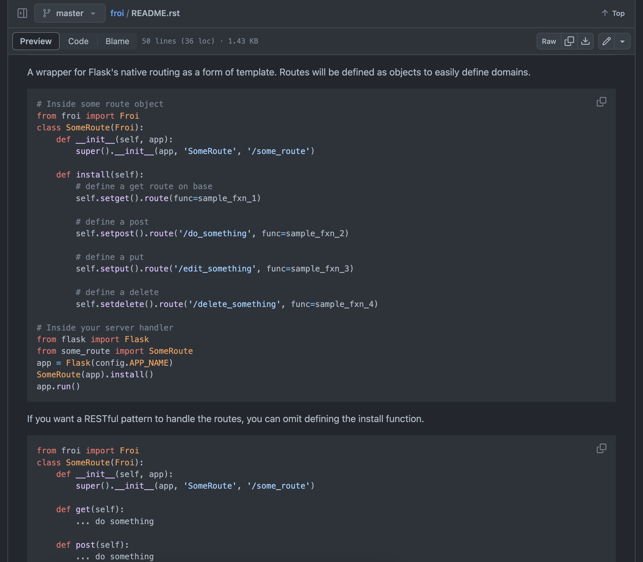Screen dimensions: 643x562
Task: Edit this file with pencil icon
Action: [x=606, y=41]
